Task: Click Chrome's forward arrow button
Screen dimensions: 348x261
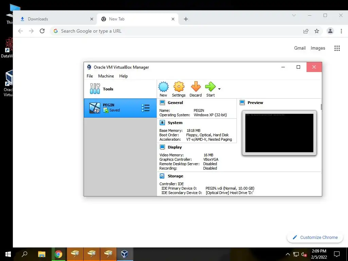Action: click(x=31, y=31)
